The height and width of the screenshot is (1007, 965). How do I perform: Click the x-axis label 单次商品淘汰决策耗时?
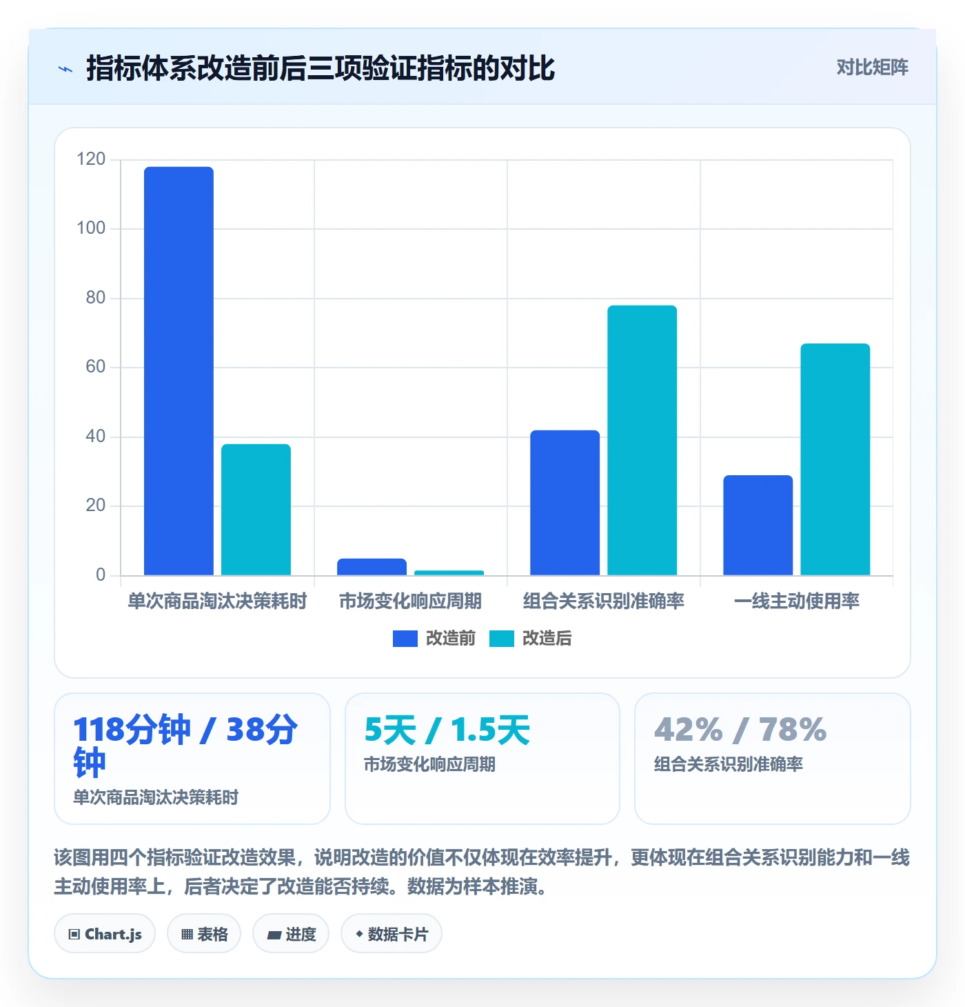[x=217, y=601]
